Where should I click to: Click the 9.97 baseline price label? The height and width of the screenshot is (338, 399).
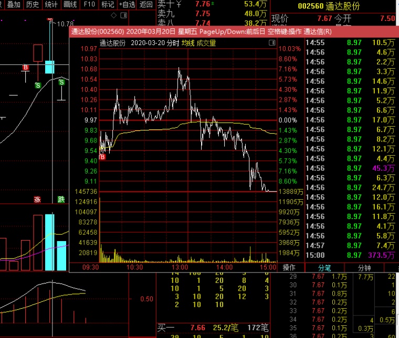click(91, 120)
